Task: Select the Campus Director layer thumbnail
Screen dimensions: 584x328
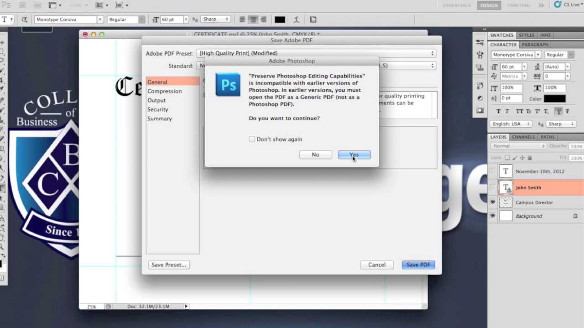Action: click(506, 202)
